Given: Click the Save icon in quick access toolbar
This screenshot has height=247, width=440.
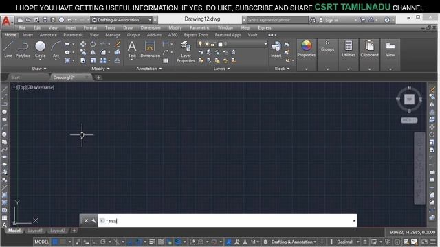Looking at the screenshot, I should pyautogui.click(x=45, y=20).
